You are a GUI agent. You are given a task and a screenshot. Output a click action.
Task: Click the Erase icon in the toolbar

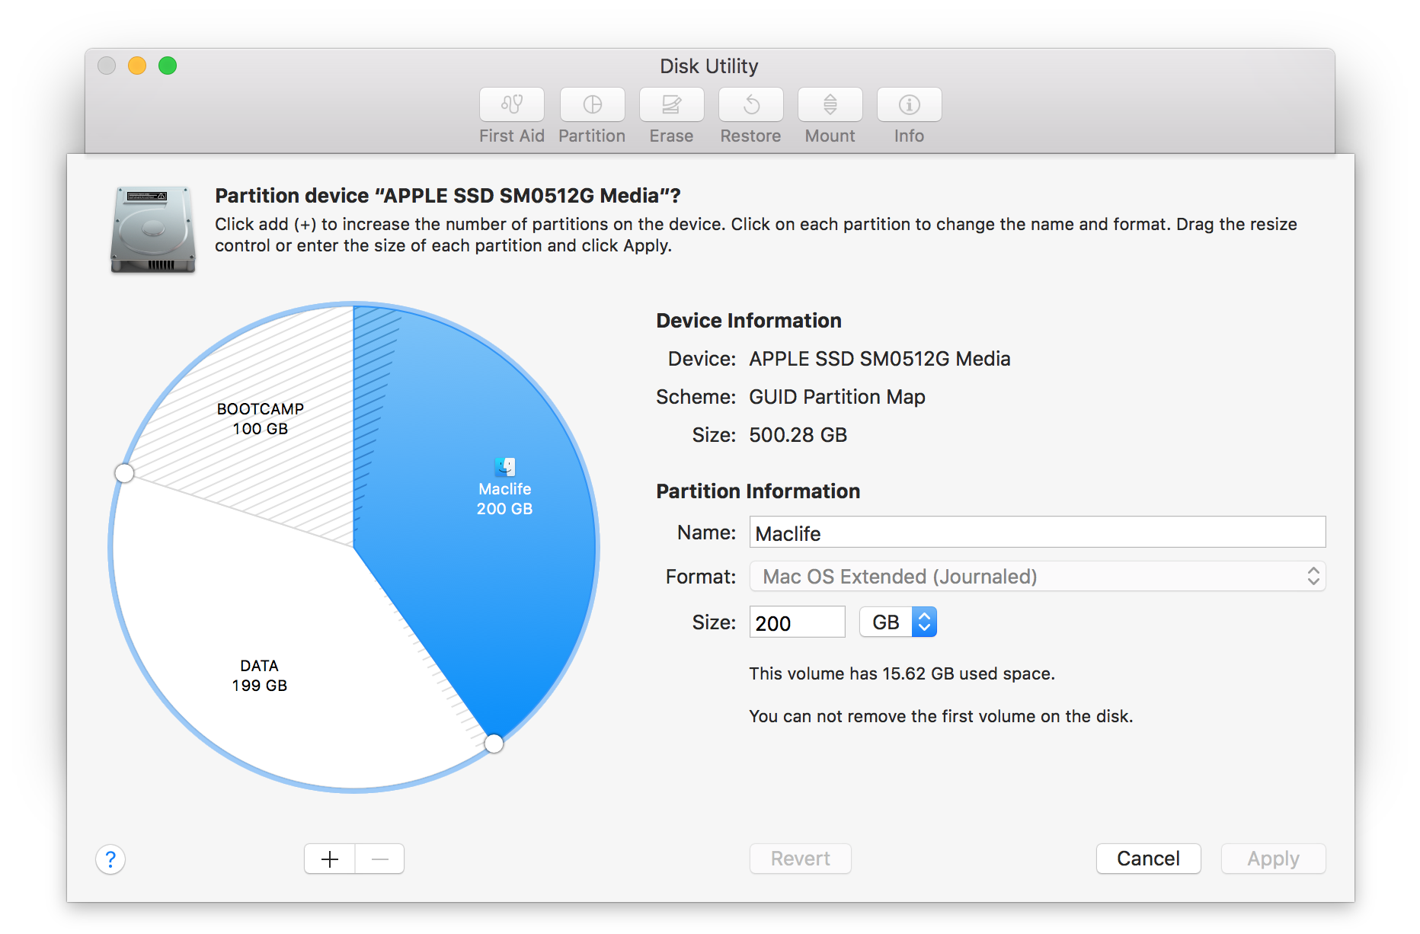[x=671, y=105]
